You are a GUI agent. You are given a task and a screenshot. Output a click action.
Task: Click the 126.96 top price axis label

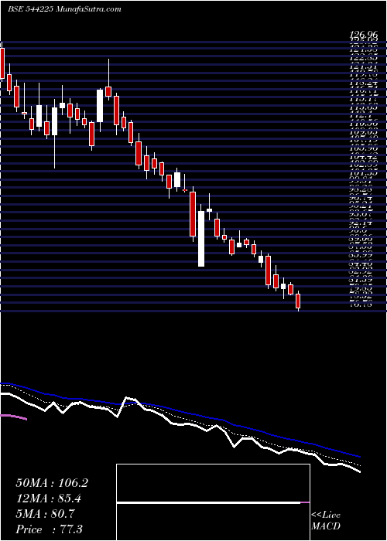(362, 35)
